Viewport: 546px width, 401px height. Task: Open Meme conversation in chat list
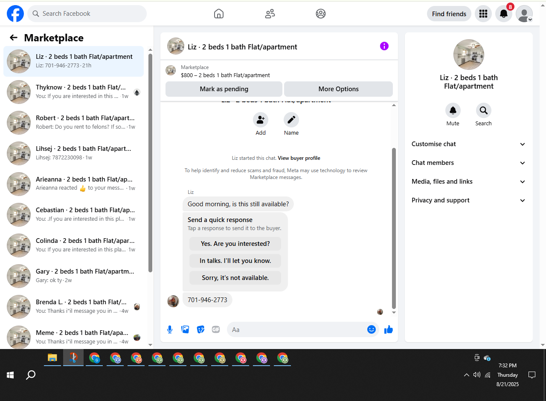(x=73, y=335)
